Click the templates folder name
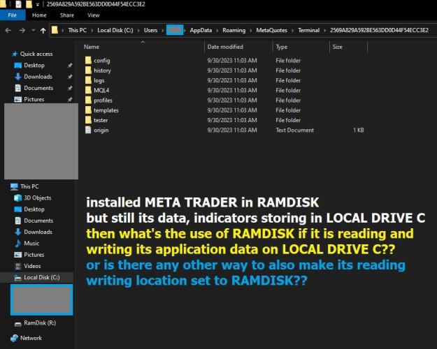437x349 pixels. coord(106,110)
